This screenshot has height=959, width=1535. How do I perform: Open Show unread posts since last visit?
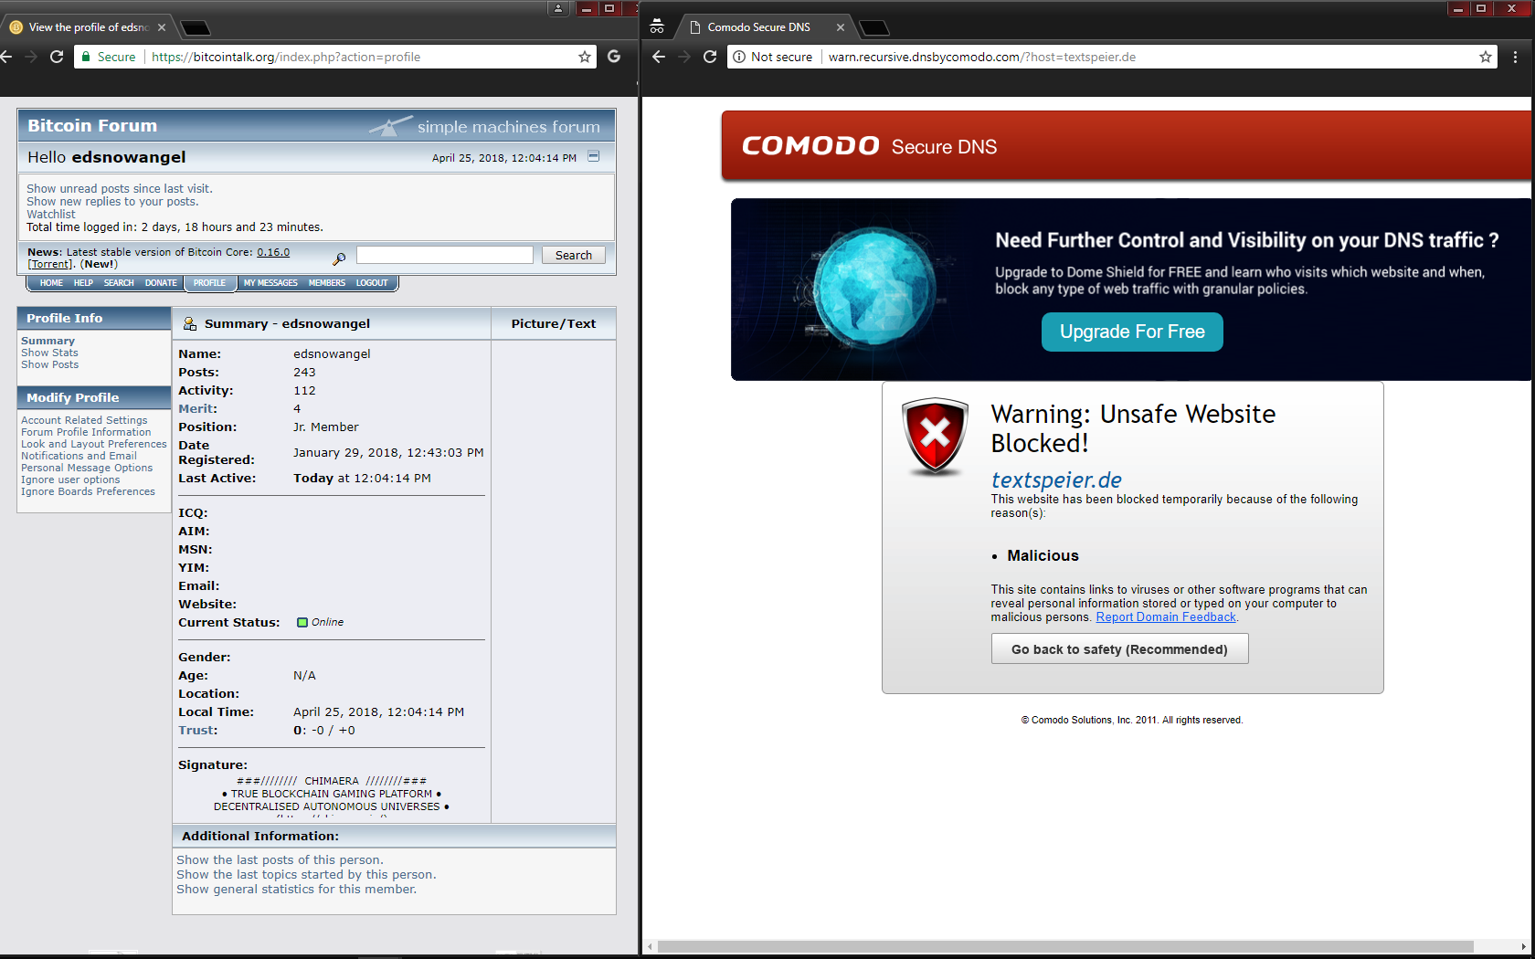(120, 189)
